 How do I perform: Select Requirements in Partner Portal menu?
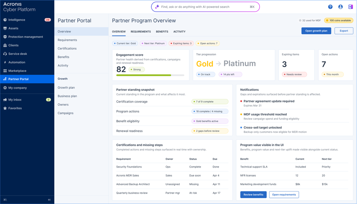[x=81, y=40]
